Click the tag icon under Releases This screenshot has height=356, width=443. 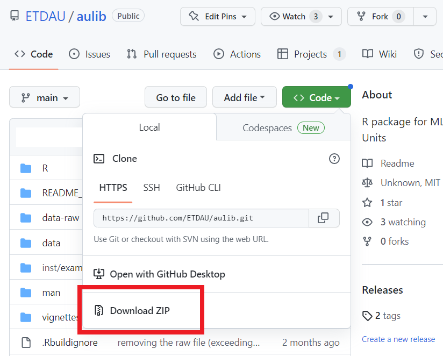367,316
